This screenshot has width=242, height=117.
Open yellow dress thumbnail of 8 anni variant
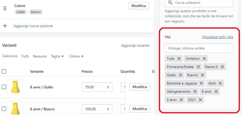tap(15, 87)
